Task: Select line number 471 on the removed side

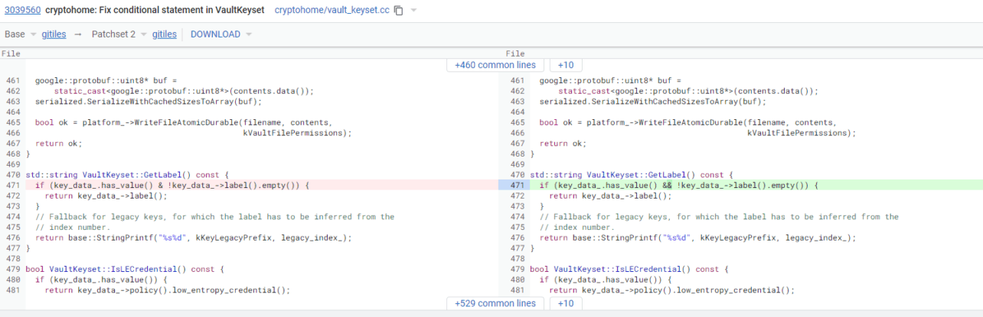Action: 13,186
